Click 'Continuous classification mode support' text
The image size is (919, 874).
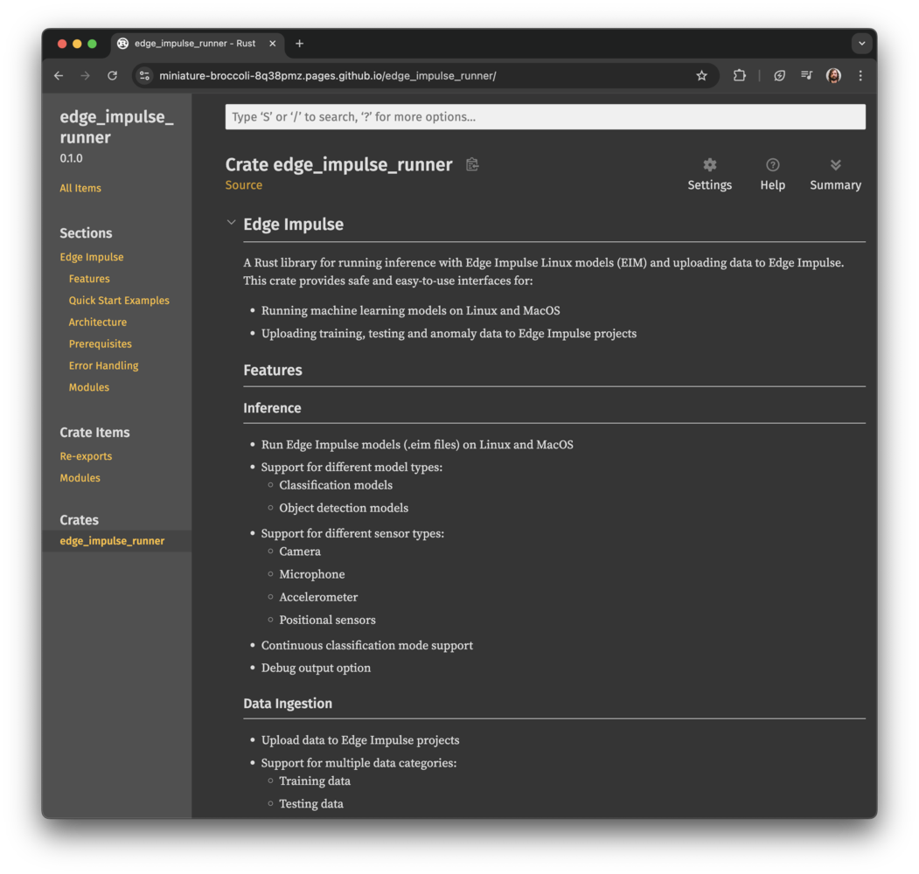367,645
